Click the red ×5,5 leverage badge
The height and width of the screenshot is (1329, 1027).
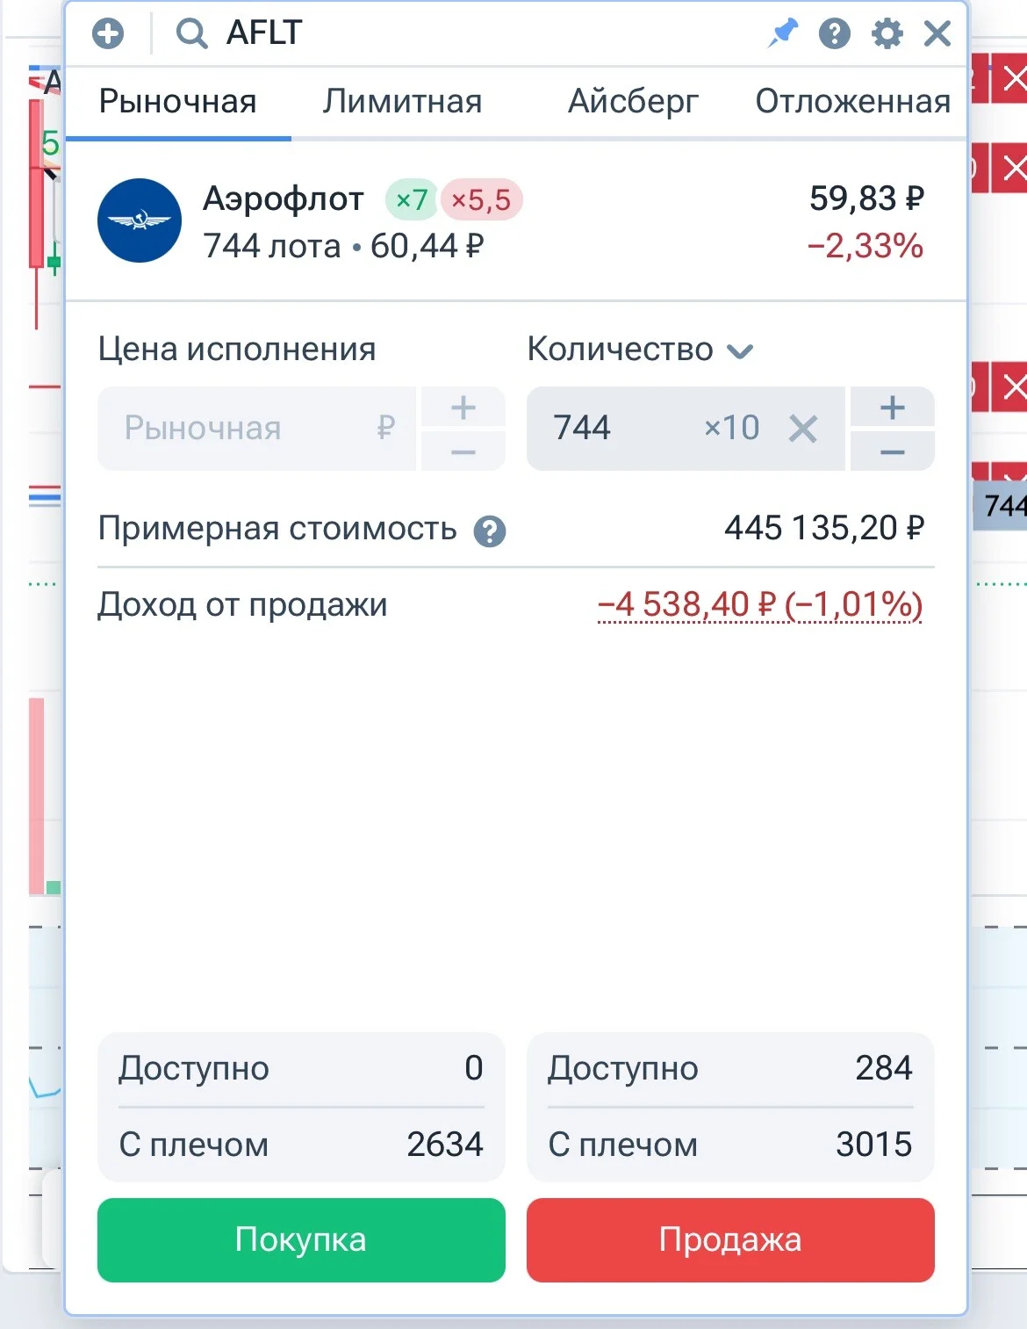[481, 200]
